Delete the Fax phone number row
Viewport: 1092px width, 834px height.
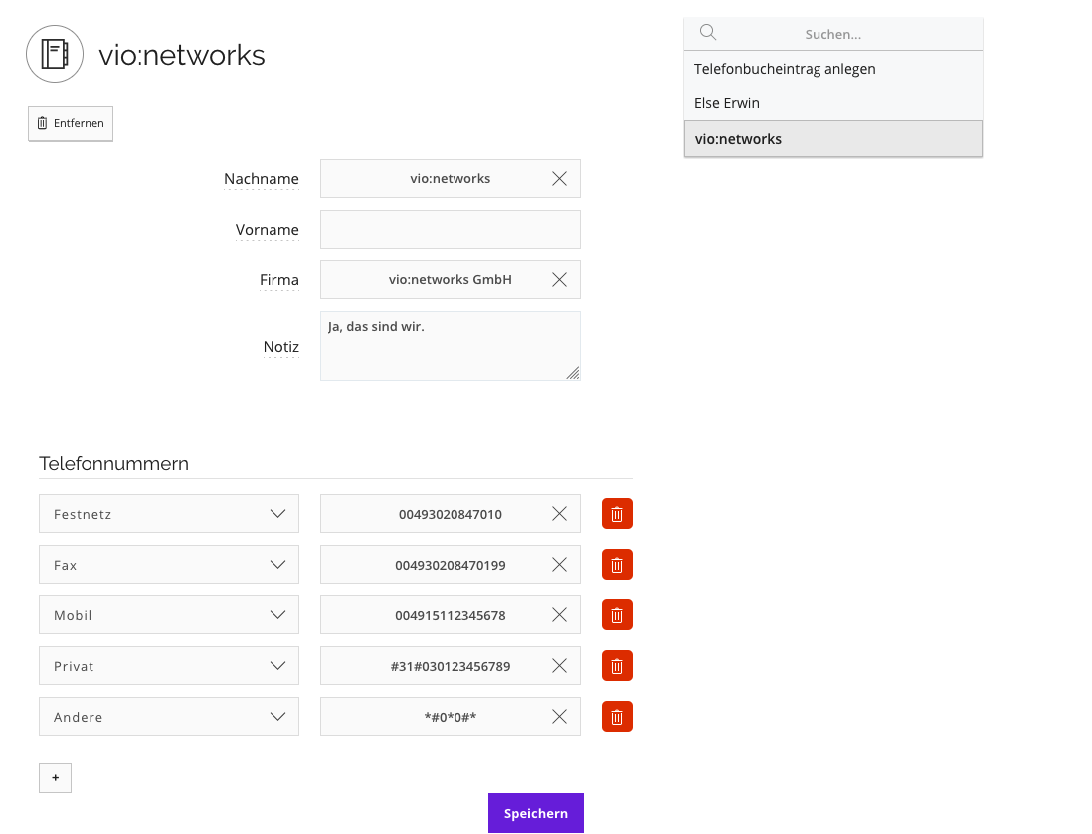pos(617,565)
